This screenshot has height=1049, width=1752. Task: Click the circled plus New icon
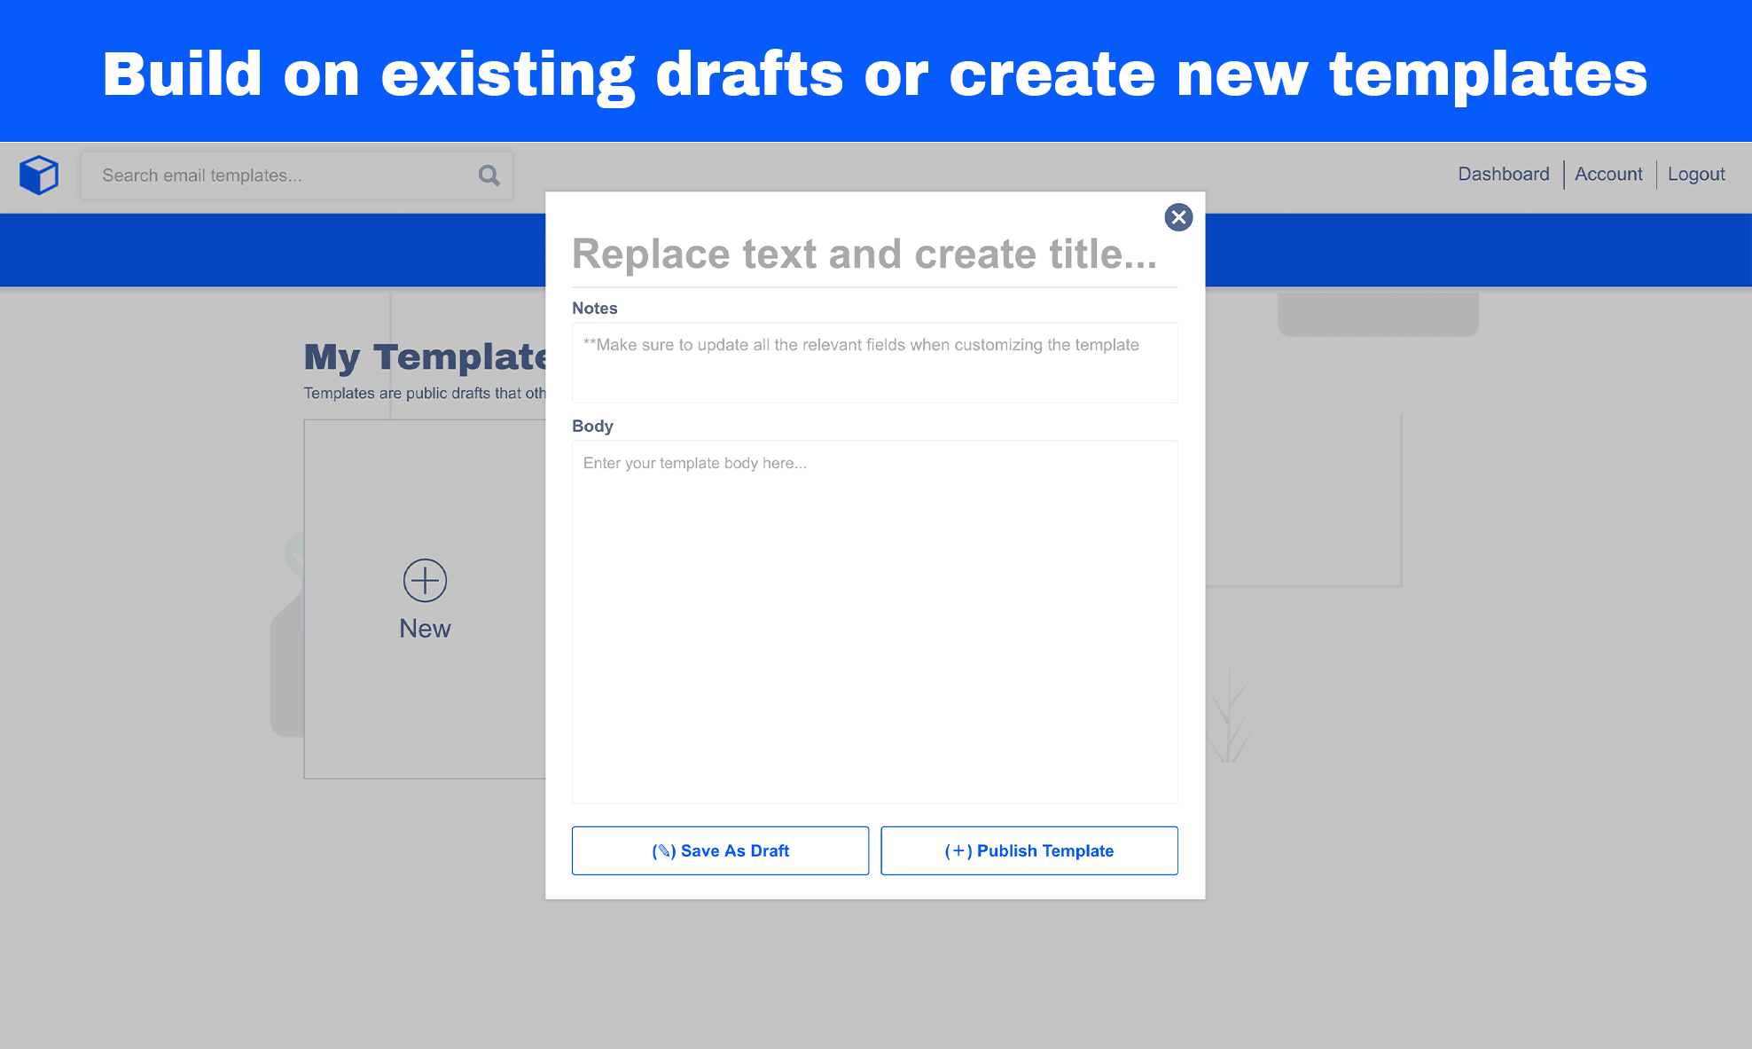425,581
